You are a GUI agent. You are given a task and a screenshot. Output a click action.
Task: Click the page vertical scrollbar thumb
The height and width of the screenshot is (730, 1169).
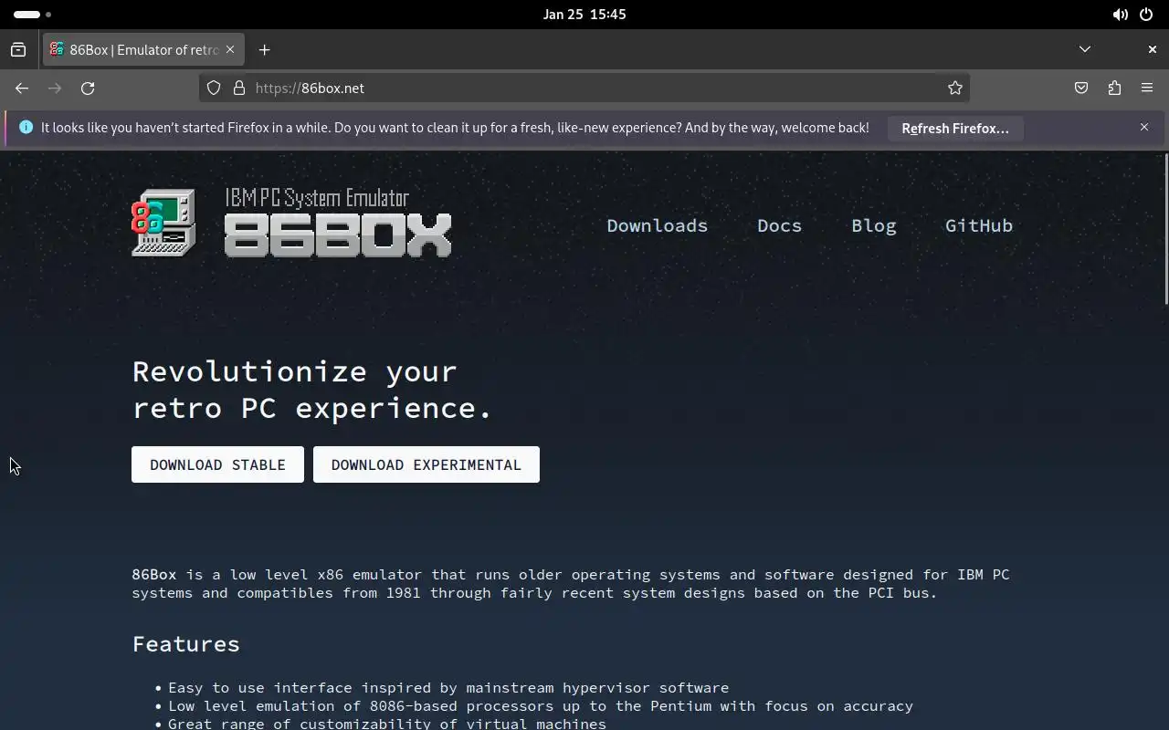click(1165, 230)
